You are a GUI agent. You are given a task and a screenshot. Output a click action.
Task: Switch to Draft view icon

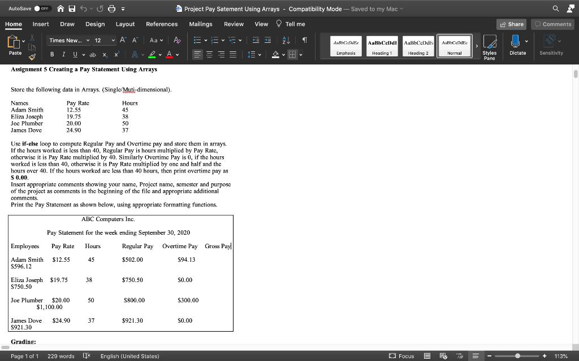point(476,356)
